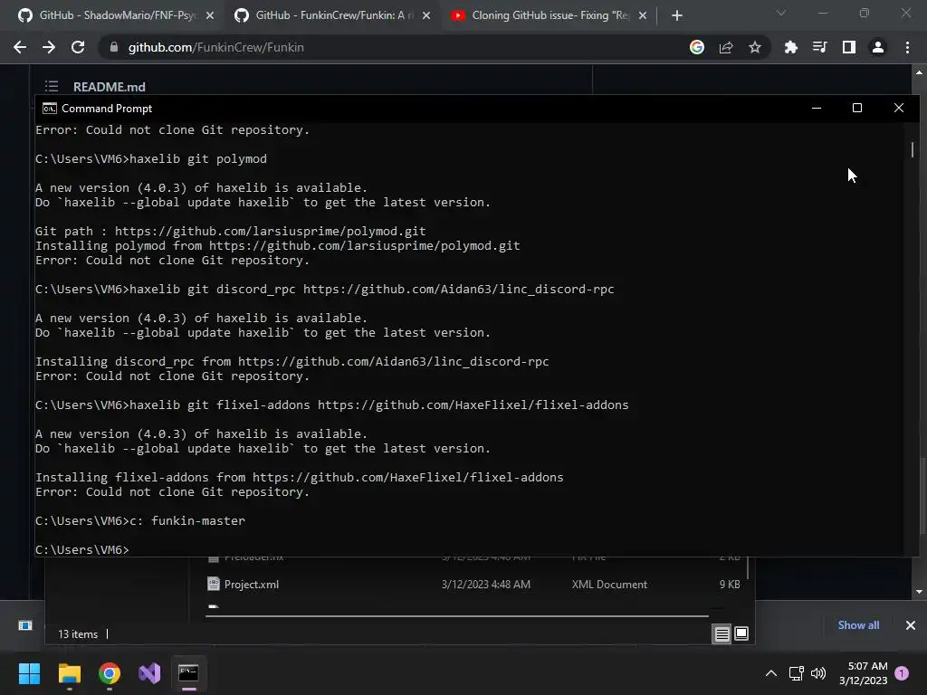Image resolution: width=927 pixels, height=695 pixels.
Task: Close Chrome downloads bar
Action: coord(911,625)
